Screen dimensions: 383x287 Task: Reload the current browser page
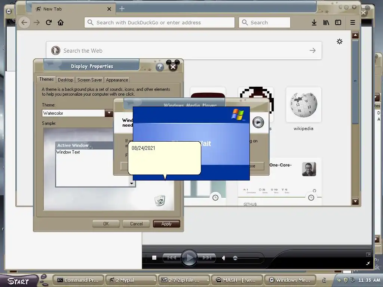coord(49,22)
